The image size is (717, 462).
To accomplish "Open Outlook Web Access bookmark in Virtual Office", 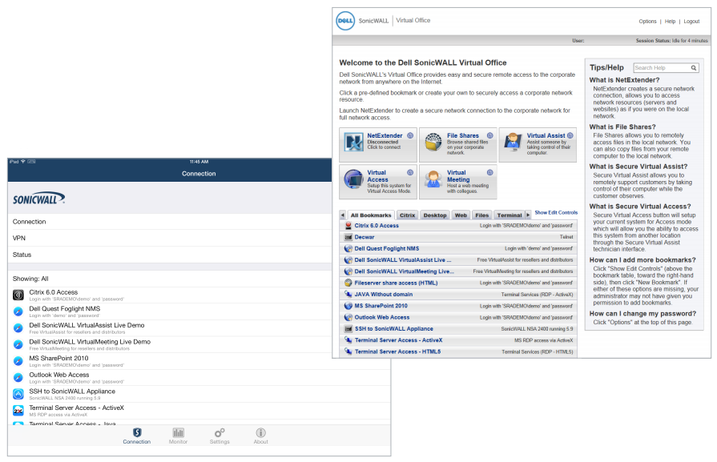I will tap(382, 317).
